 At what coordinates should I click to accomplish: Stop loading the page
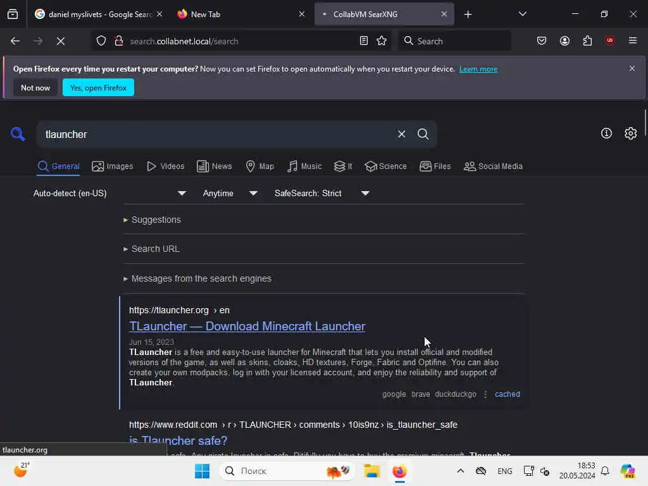click(61, 41)
